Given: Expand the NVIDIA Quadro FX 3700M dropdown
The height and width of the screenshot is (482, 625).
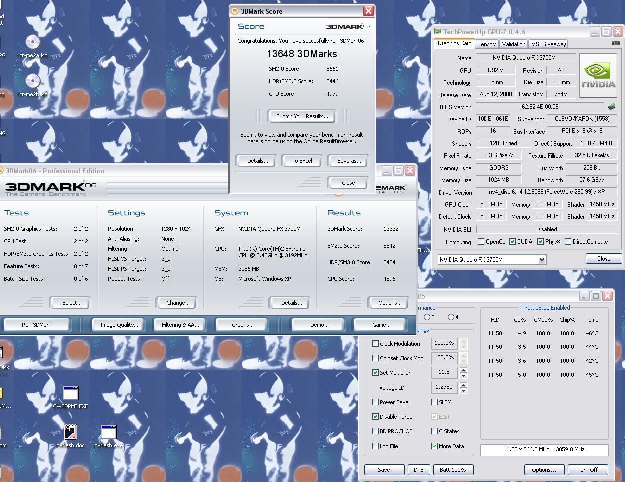Looking at the screenshot, I should [x=542, y=260].
